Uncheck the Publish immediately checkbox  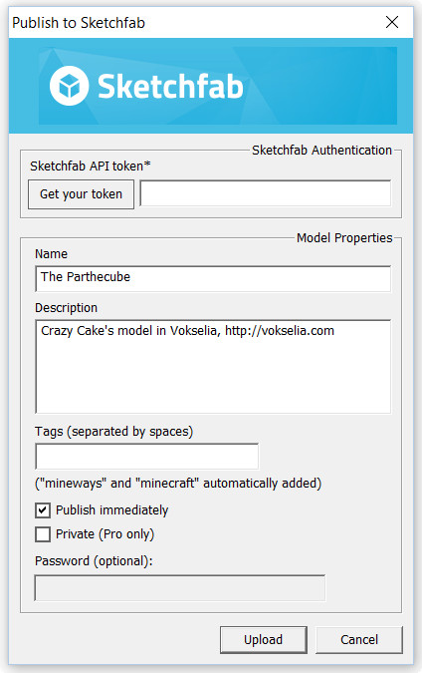click(43, 510)
